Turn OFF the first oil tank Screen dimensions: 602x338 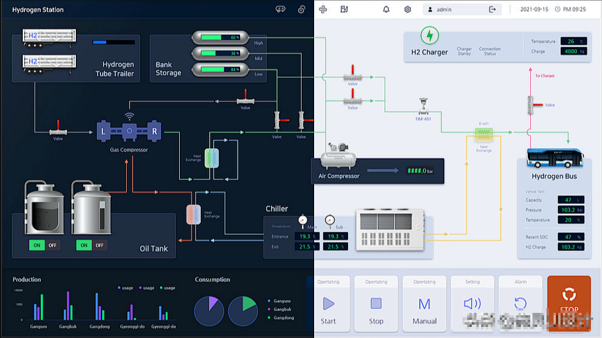click(52, 245)
